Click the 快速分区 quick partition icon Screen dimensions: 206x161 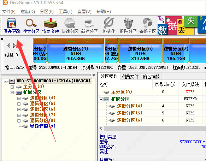[70, 23]
